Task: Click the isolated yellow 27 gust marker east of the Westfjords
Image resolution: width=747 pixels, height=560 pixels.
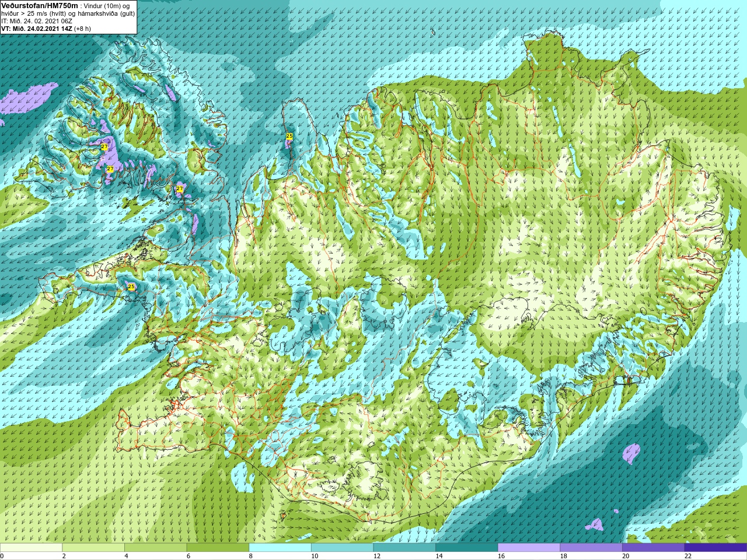Action: coord(180,189)
